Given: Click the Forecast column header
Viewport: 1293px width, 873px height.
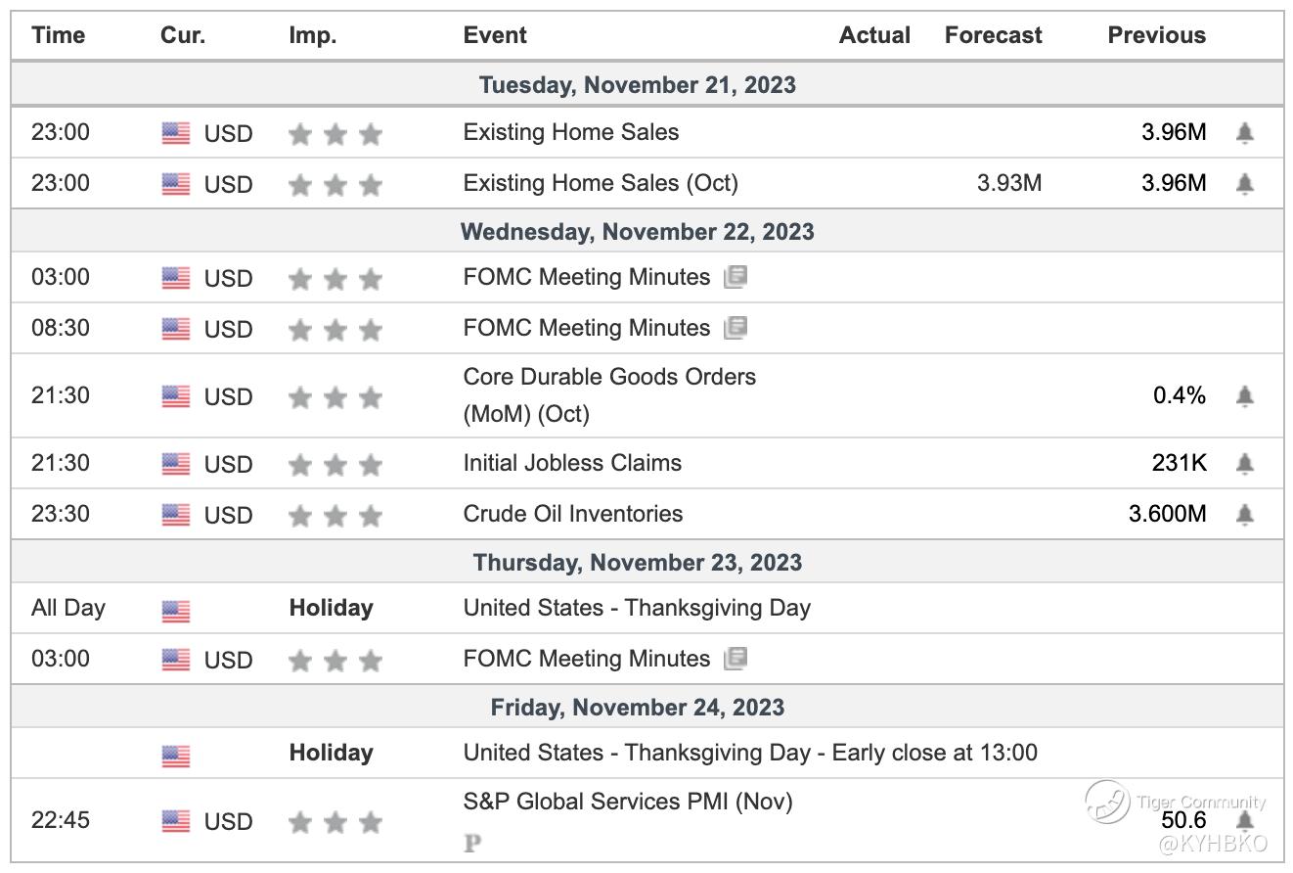Looking at the screenshot, I should tap(993, 35).
